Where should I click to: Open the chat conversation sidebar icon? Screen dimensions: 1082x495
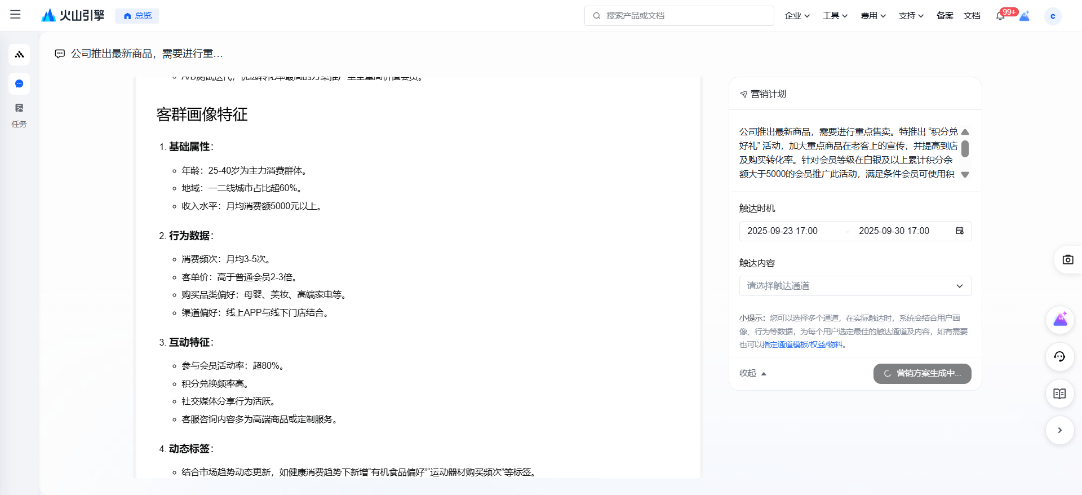coord(19,83)
